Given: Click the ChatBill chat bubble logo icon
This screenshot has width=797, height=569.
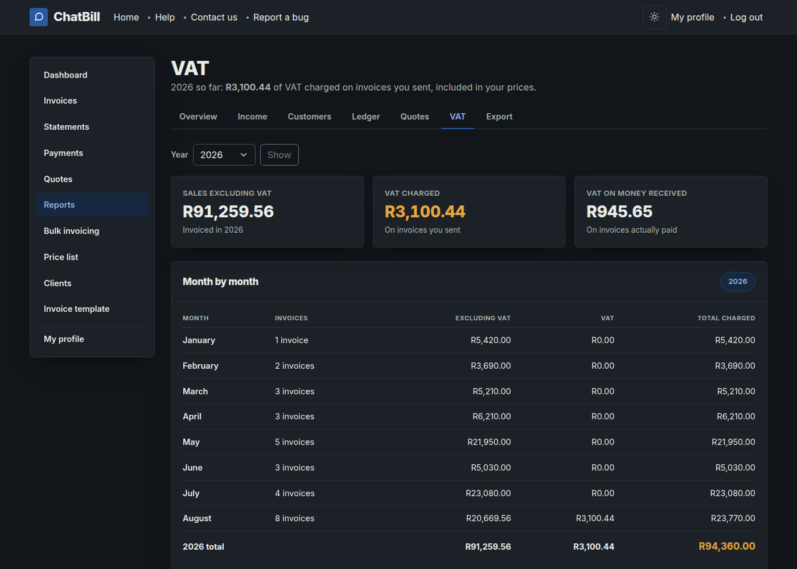Looking at the screenshot, I should [x=39, y=17].
